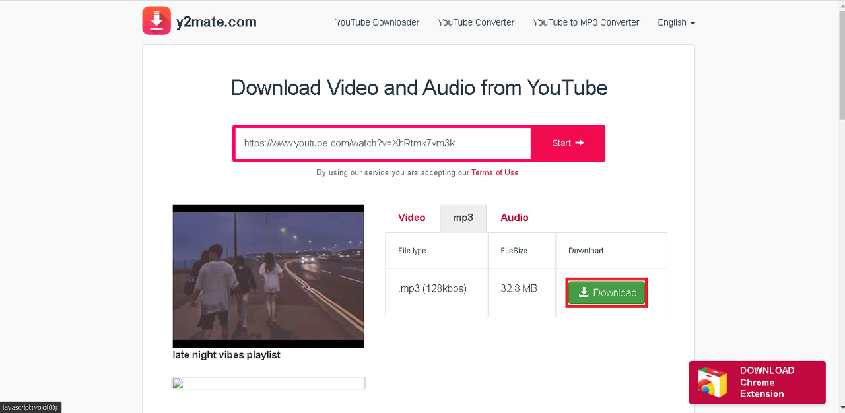This screenshot has height=413, width=845.
Task: Click the FileSize column header
Action: [x=514, y=251]
